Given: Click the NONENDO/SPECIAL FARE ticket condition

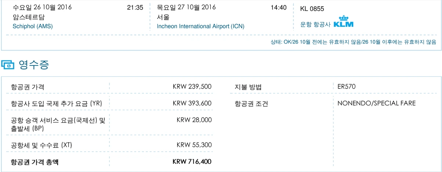Looking at the screenshot, I should pyautogui.click(x=377, y=103).
